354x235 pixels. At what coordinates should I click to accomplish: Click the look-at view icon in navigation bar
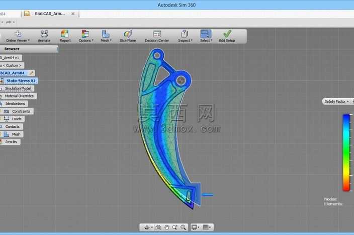[158, 227]
